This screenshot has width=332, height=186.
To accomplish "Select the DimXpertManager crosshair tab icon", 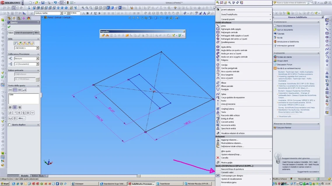I will [x=24, y=18].
